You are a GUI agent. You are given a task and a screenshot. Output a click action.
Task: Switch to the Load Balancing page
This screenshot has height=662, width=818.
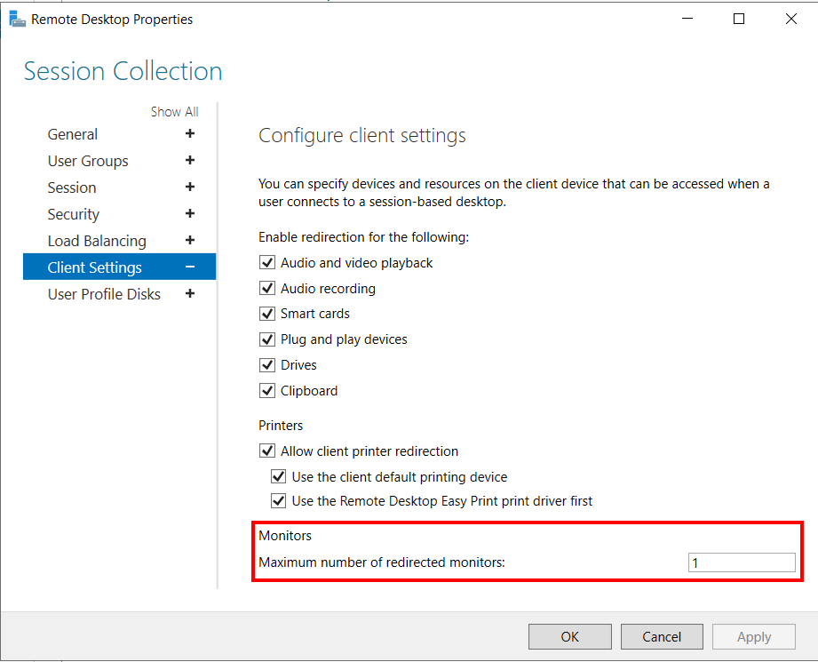pos(97,241)
